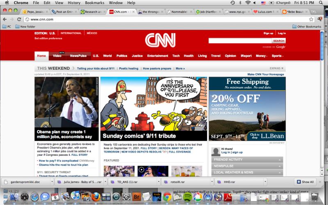Switch edition to International
Screen dimensions: 328x205
pyautogui.click(x=71, y=33)
